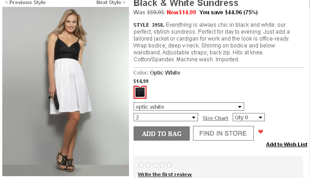Click the red heart favorite icon
The width and height of the screenshot is (310, 178).
(261, 131)
